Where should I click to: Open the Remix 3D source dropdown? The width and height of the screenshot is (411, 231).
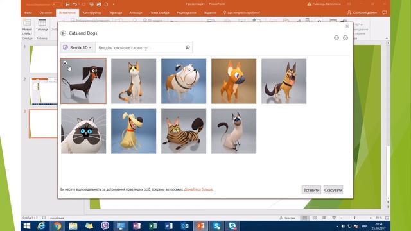click(78, 47)
